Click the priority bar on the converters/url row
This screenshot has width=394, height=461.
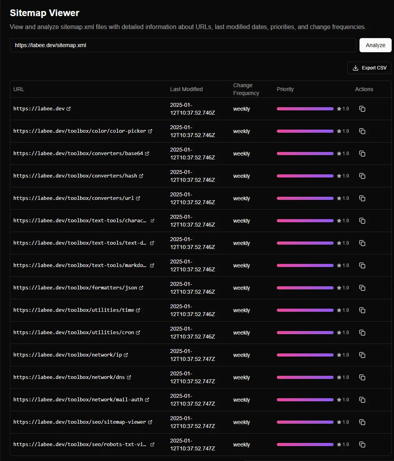(x=305, y=198)
